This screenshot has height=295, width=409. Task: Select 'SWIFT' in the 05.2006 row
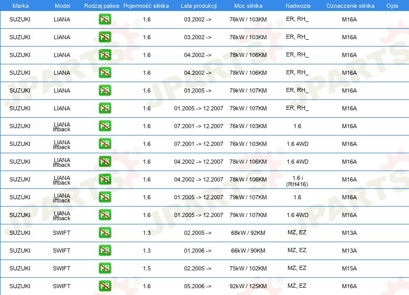point(62,286)
